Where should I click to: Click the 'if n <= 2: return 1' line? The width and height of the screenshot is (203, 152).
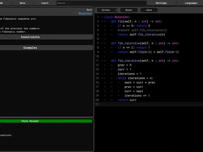click(134, 47)
